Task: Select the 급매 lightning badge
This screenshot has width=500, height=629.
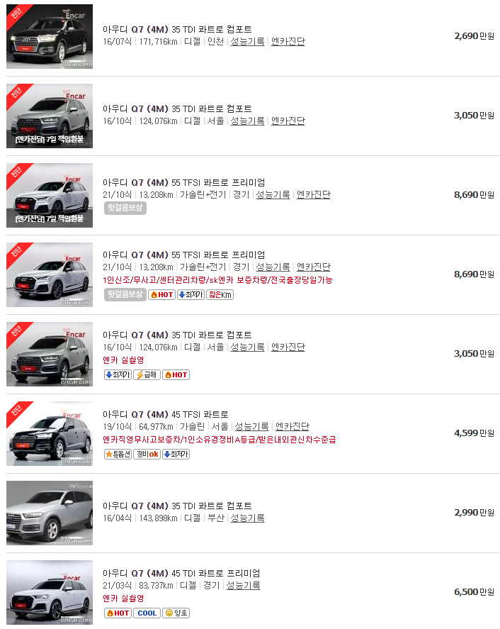Action: coord(147,374)
